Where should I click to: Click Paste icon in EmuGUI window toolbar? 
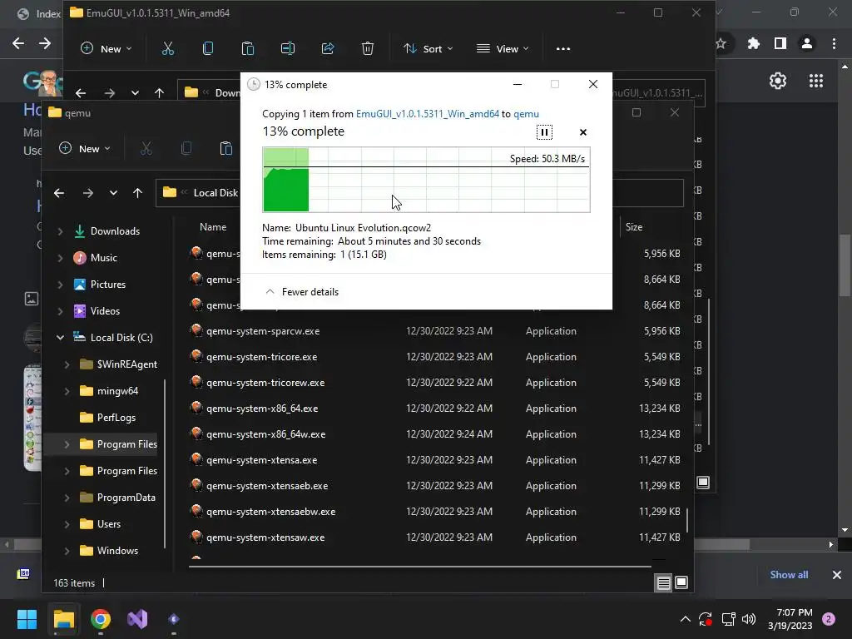tap(248, 49)
